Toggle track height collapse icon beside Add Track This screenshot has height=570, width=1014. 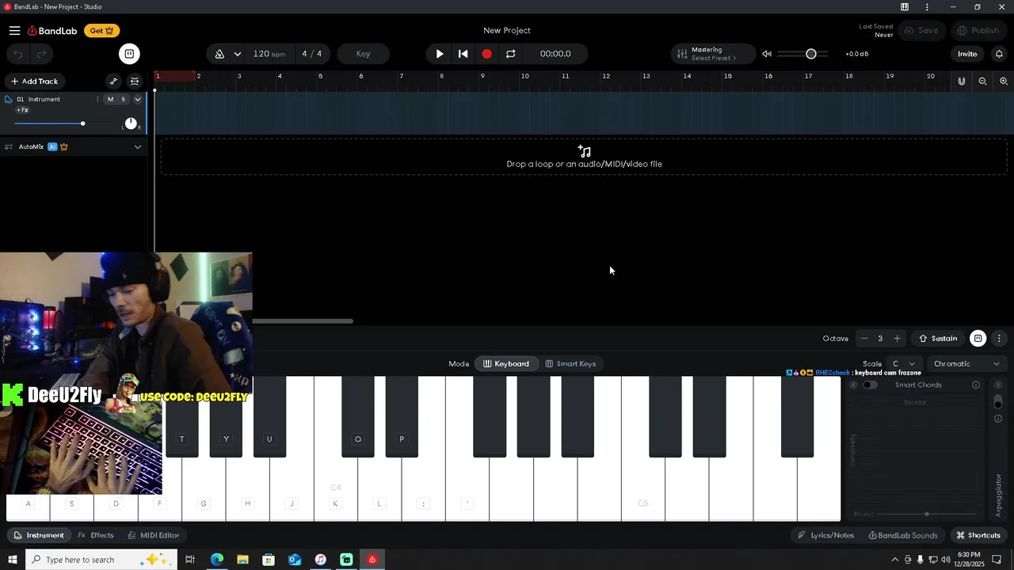[x=135, y=82]
